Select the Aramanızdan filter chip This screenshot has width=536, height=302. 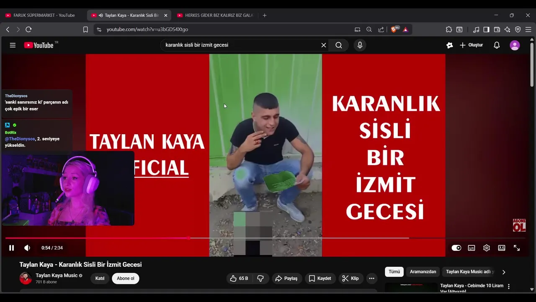(x=423, y=272)
